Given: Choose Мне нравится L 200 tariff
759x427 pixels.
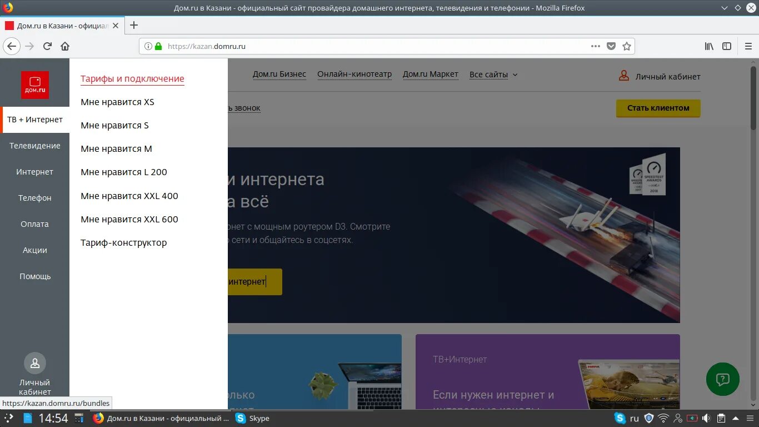Looking at the screenshot, I should pos(124,172).
